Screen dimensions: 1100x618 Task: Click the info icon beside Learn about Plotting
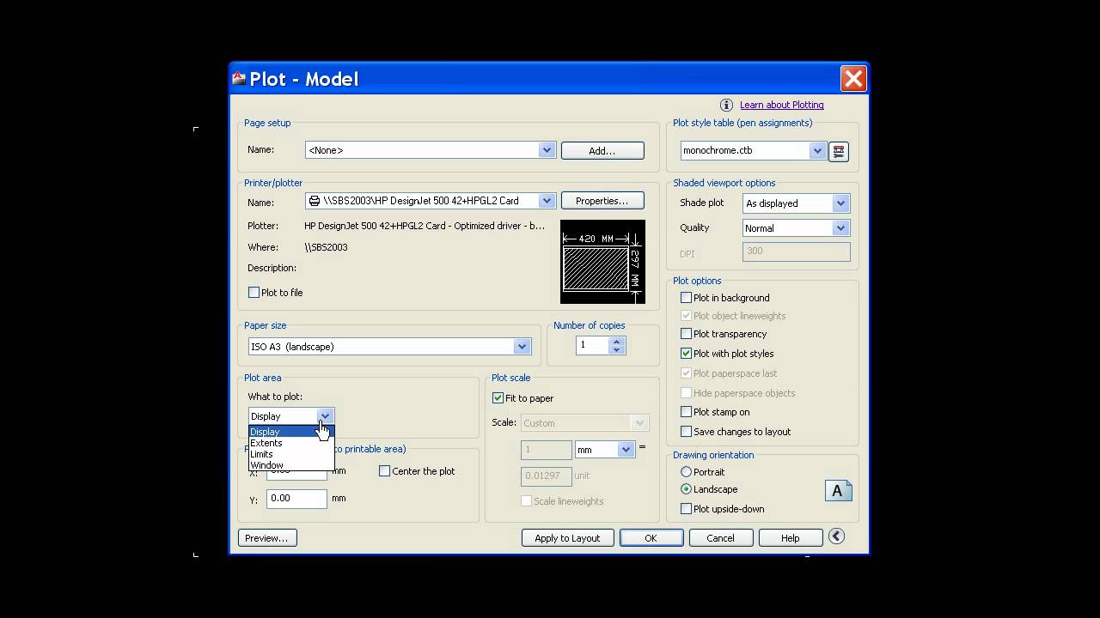(x=726, y=105)
